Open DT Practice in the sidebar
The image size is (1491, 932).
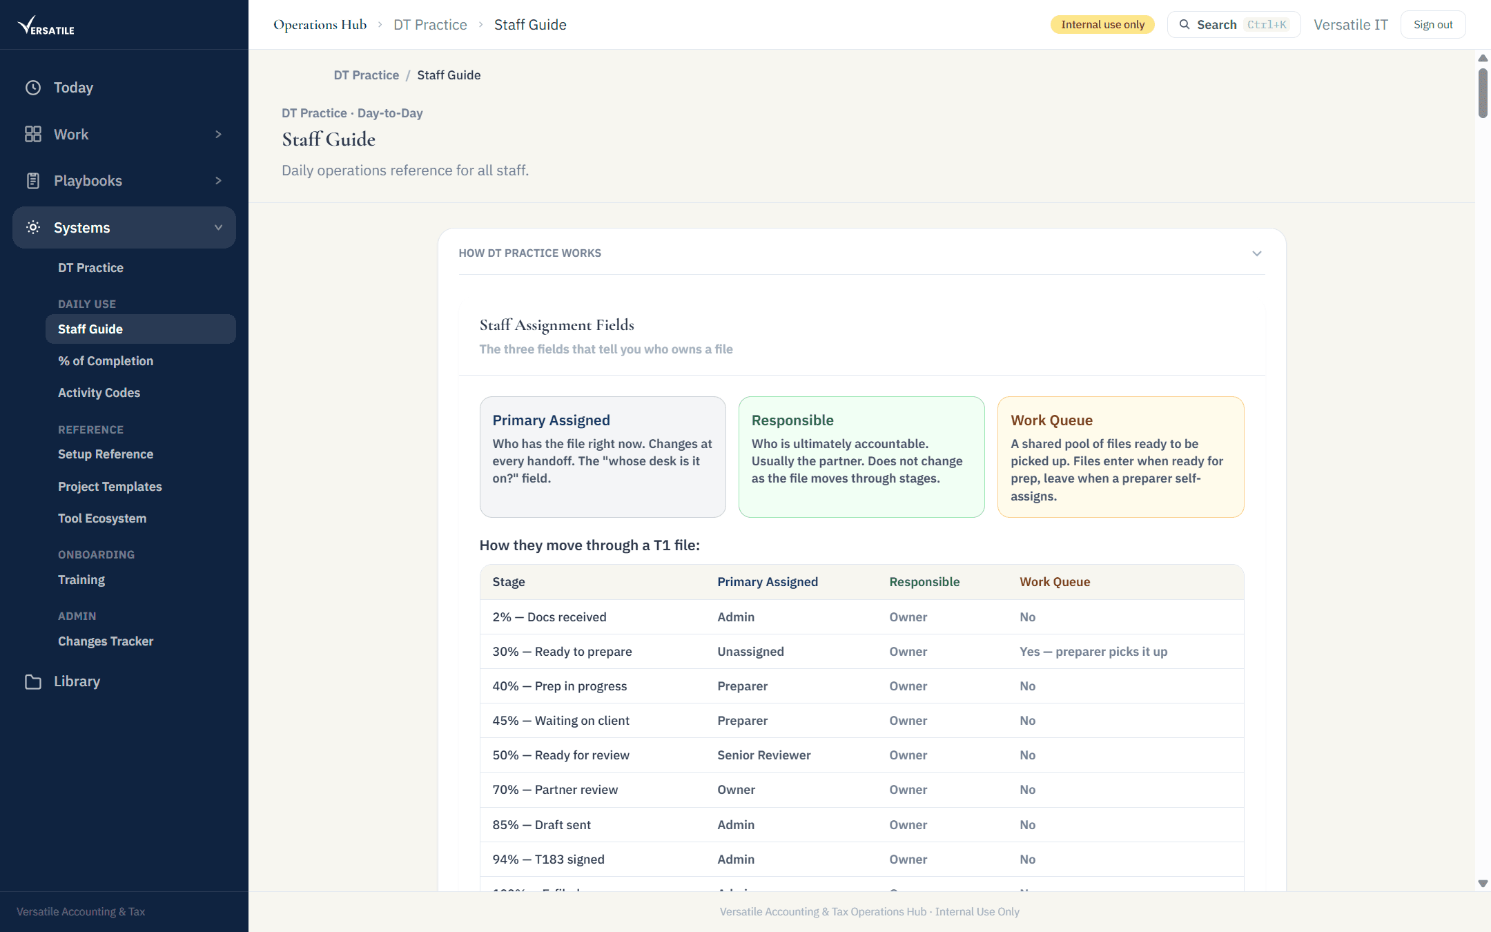click(x=90, y=268)
